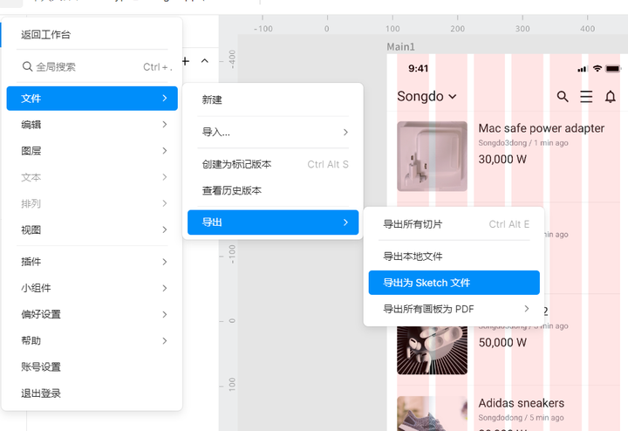Click the notification bell icon
The image size is (628, 431).
610,97
